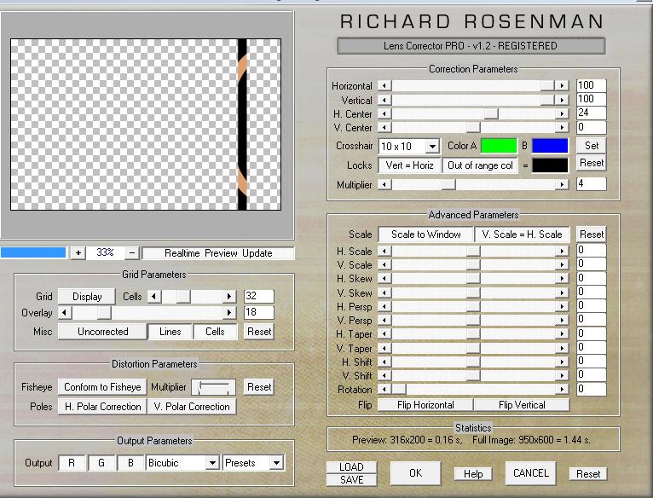Click left arrow of Overlay slider
The height and width of the screenshot is (498, 653).
pos(65,313)
